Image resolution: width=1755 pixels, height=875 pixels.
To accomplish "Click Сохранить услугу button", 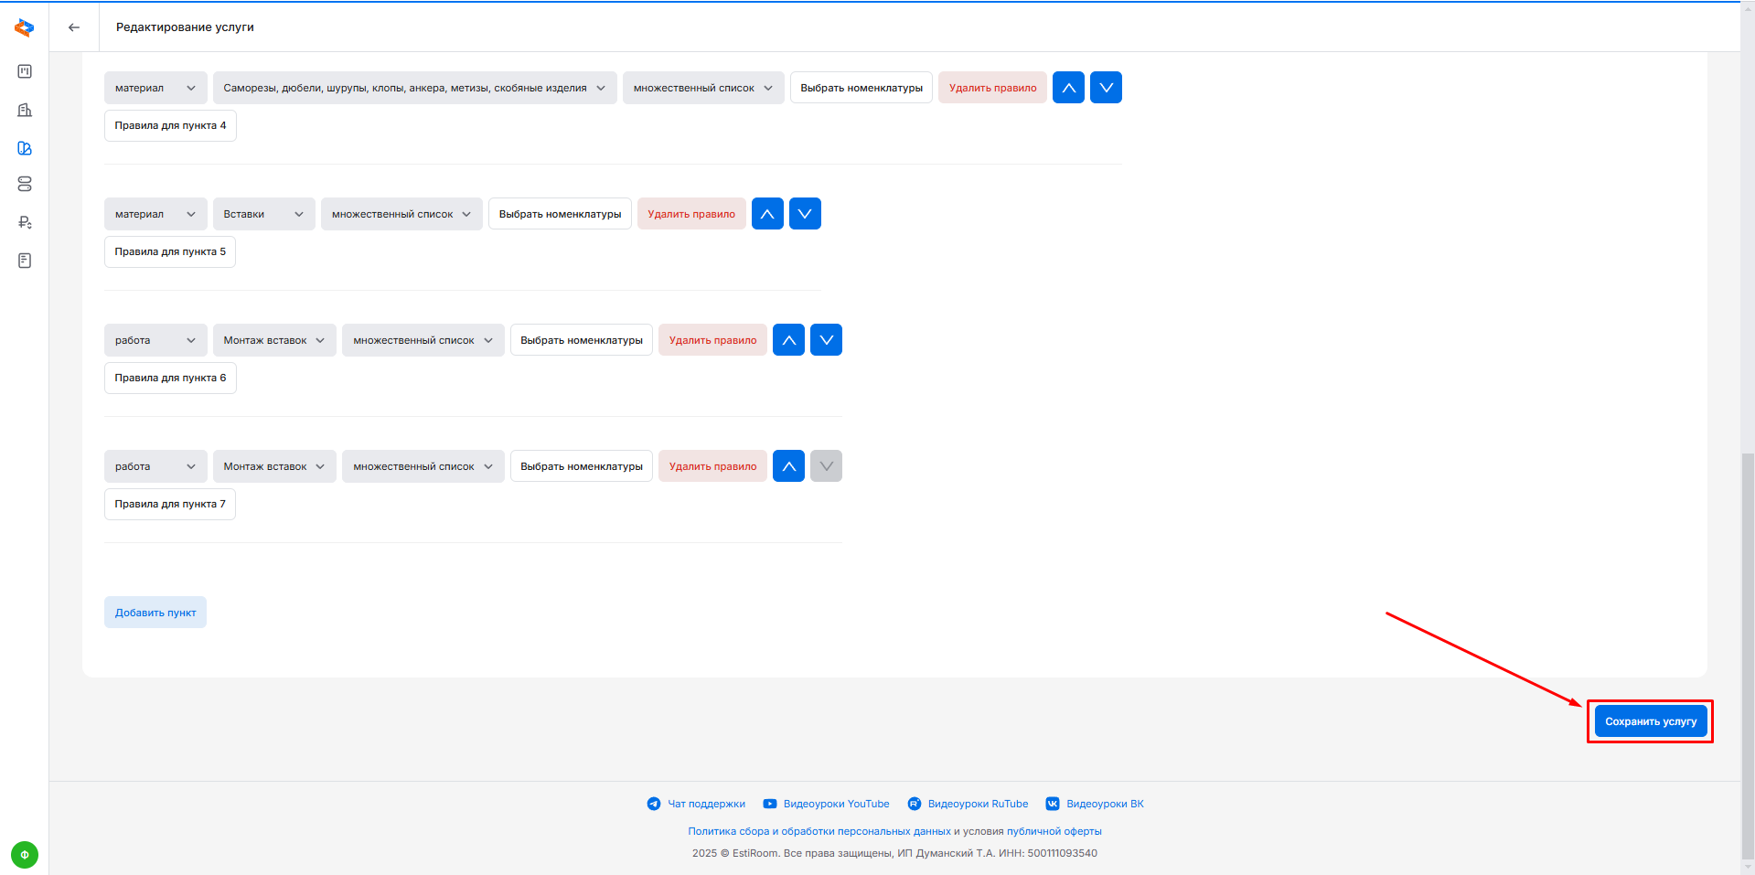I will (x=1650, y=721).
